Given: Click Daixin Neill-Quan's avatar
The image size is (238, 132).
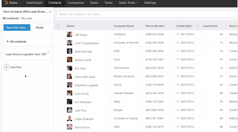Looking at the screenshot, I should pyautogui.click(x=69, y=76).
